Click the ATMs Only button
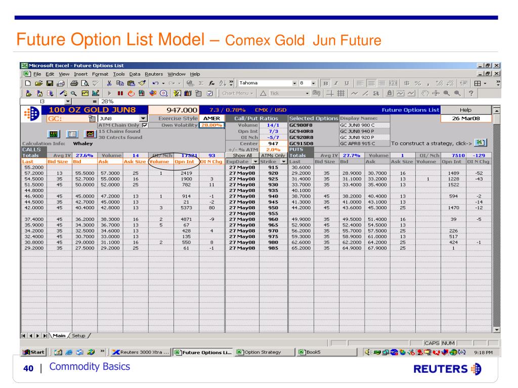This screenshot has height=388, width=518. tap(273, 156)
